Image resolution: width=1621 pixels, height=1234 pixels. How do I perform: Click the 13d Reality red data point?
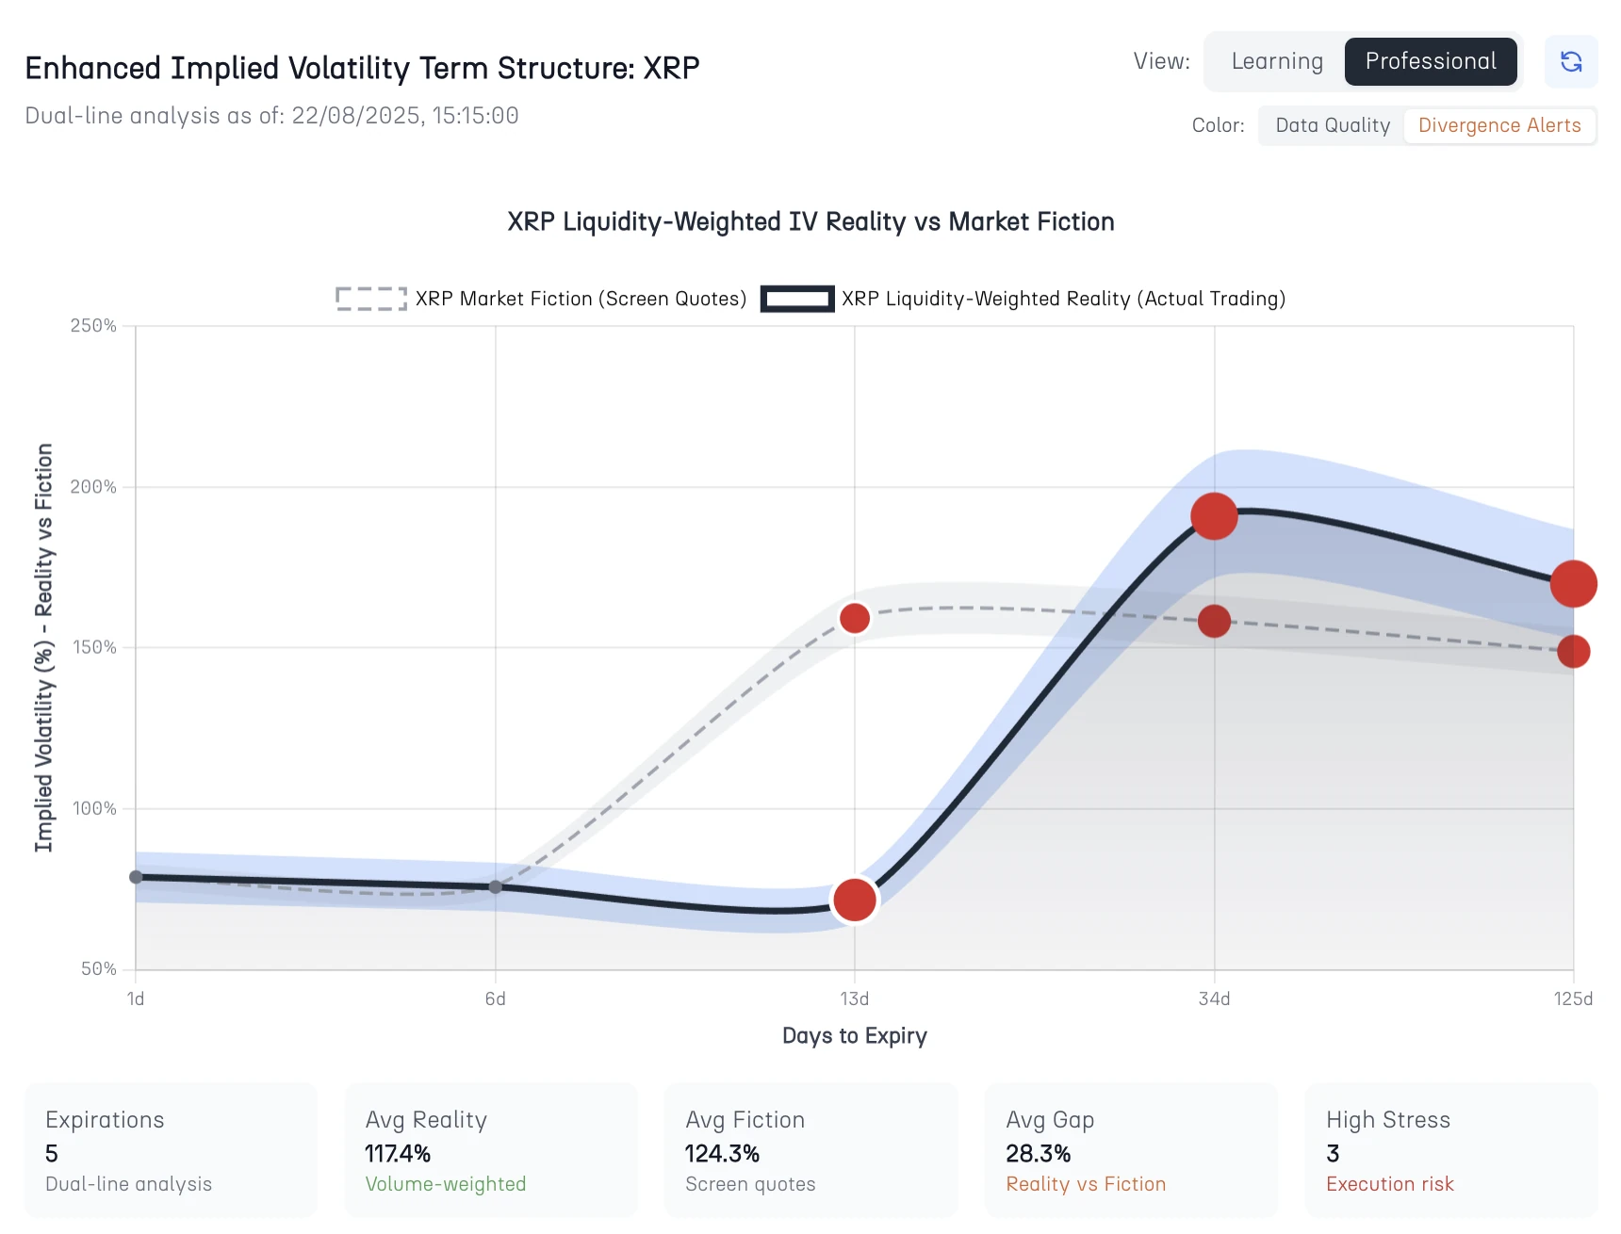tap(855, 901)
